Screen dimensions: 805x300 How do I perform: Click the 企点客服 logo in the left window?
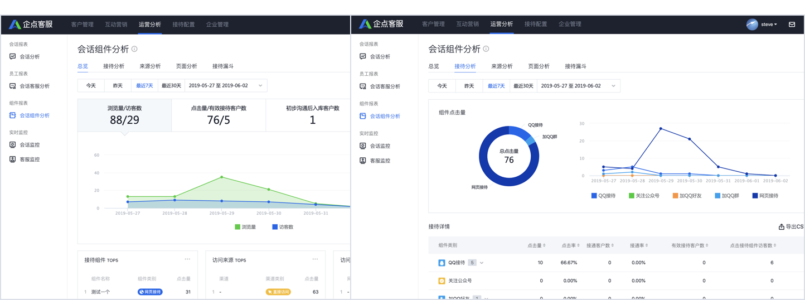pyautogui.click(x=31, y=25)
